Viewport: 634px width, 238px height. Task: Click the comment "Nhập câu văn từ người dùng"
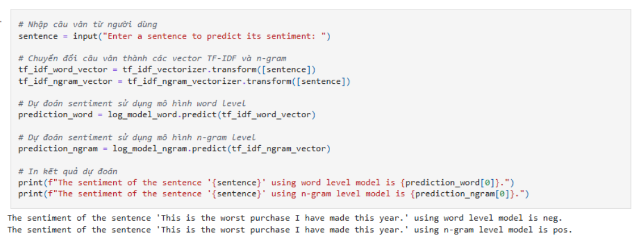click(88, 24)
